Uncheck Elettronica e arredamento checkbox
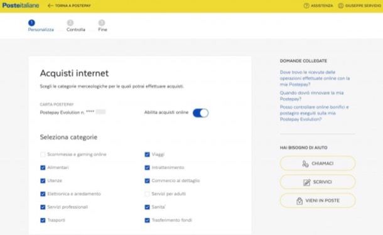 tap(43, 194)
